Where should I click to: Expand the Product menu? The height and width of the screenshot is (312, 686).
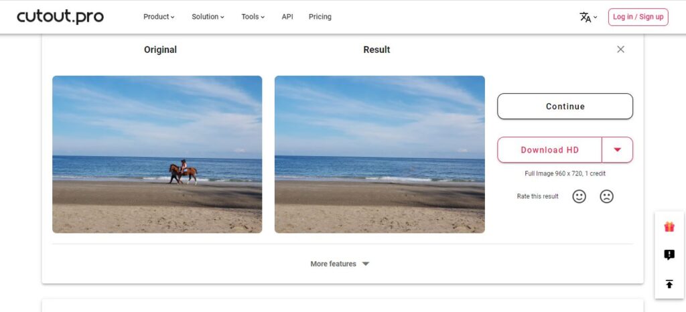(159, 17)
